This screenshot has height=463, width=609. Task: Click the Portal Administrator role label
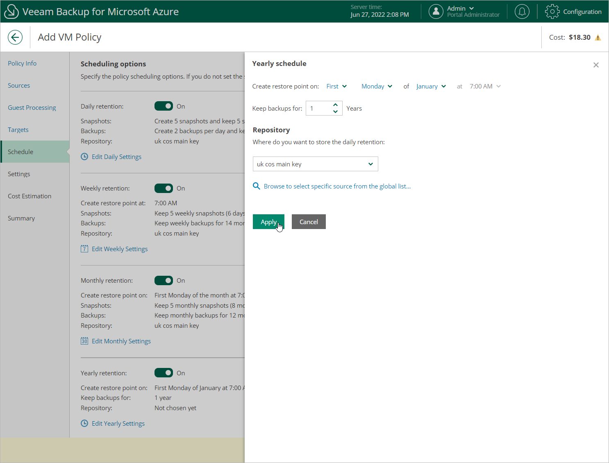[473, 15]
